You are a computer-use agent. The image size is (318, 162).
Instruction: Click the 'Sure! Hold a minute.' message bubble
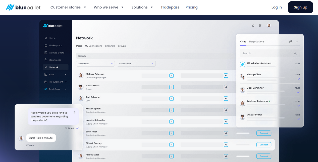41,138
